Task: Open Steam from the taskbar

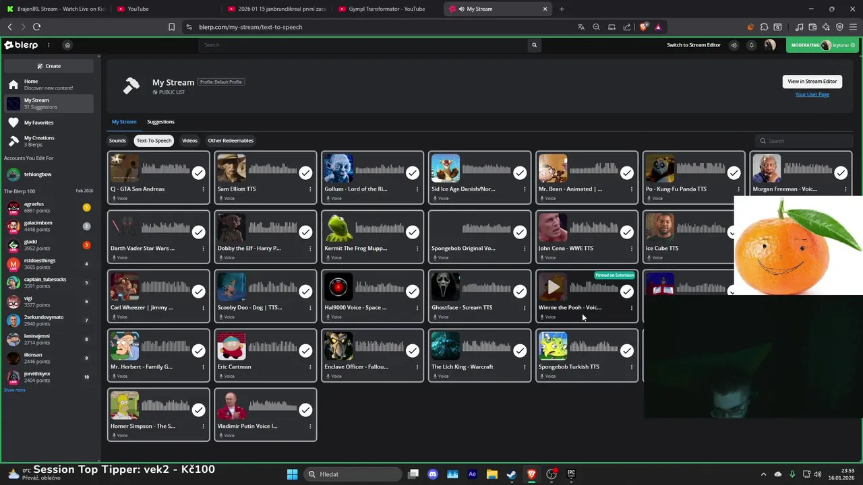Action: [x=512, y=474]
